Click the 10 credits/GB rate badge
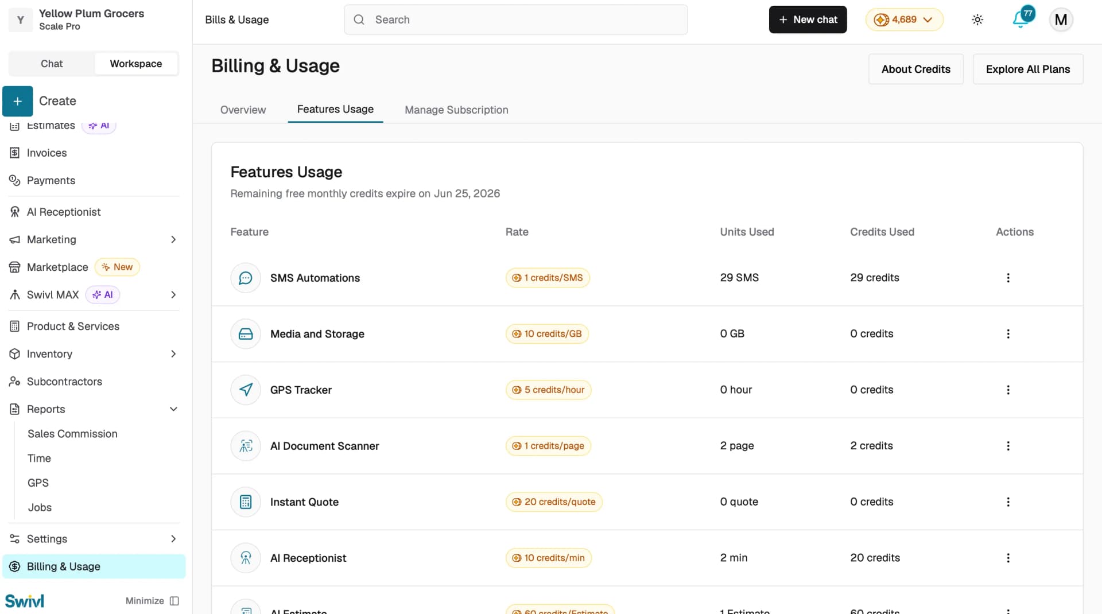Viewport: 1102px width, 614px height. pos(547,334)
